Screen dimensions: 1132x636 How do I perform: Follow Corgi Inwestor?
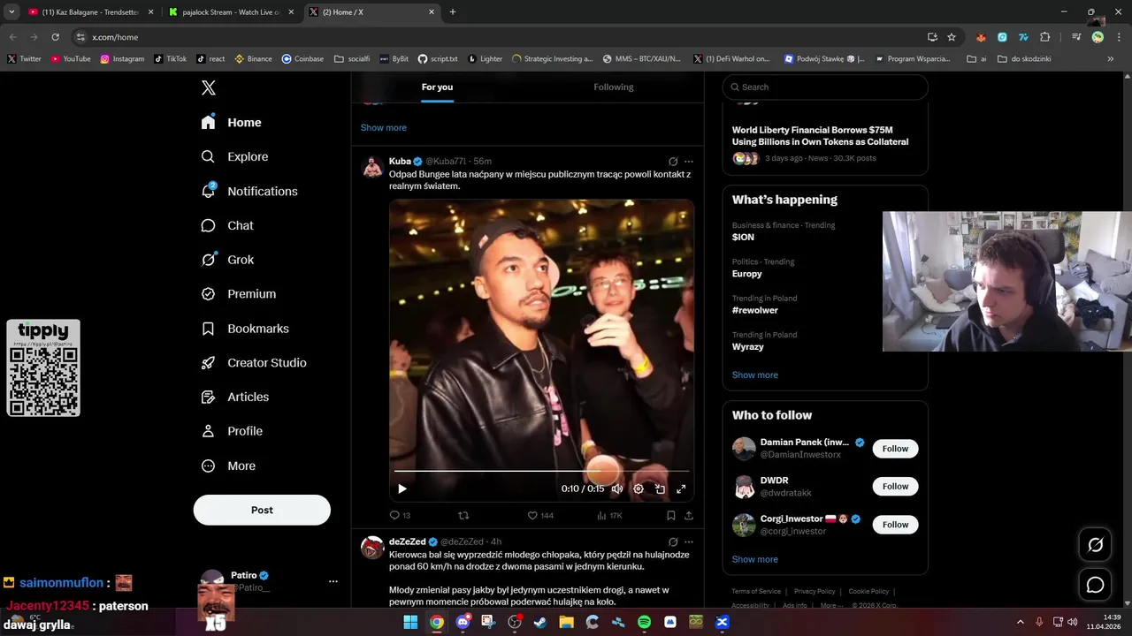tap(895, 525)
